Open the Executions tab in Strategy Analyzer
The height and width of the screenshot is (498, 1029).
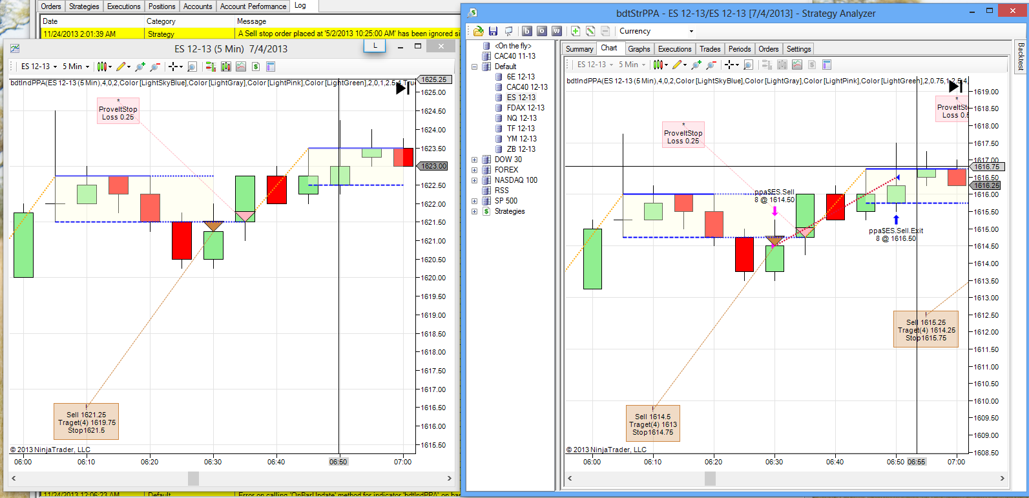point(674,49)
